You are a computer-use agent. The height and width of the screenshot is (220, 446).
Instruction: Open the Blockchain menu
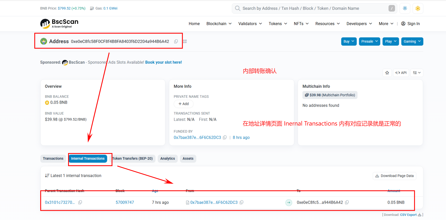[219, 24]
